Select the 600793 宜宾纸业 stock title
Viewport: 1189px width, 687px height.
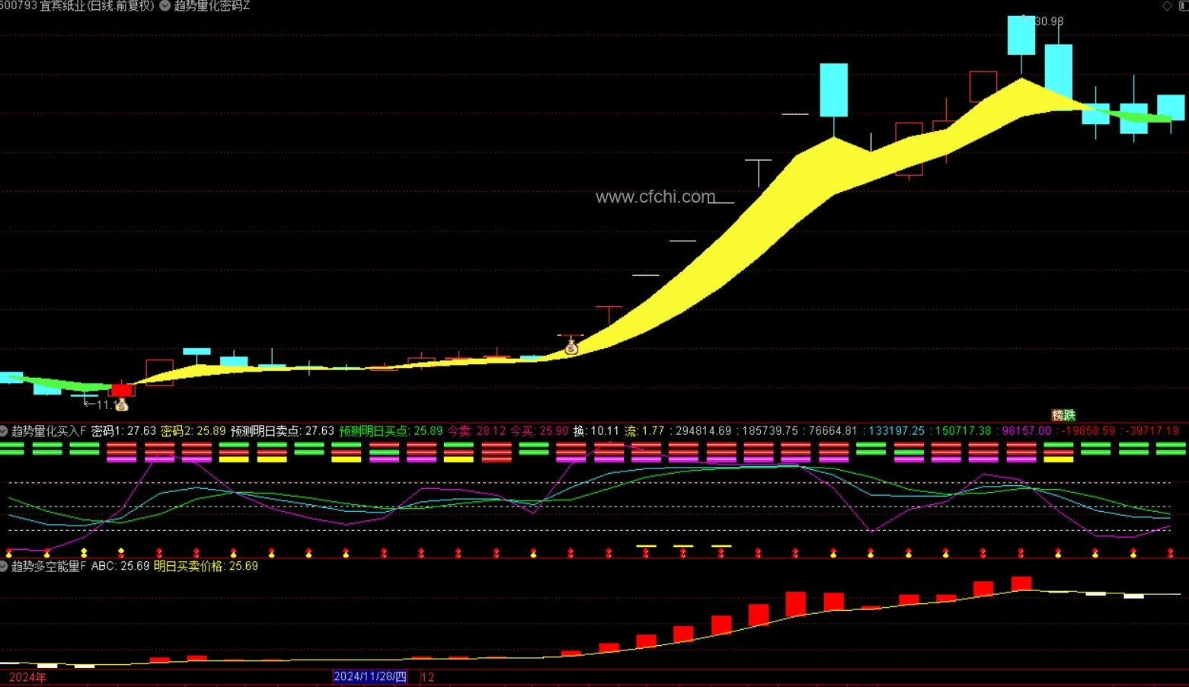[77, 6]
